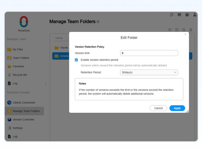Open the Recycle Bin in sidebar
Viewport: 202px width, 151px height.
[x=20, y=74]
